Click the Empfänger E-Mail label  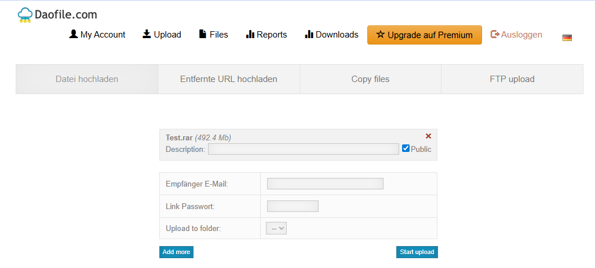[196, 184]
